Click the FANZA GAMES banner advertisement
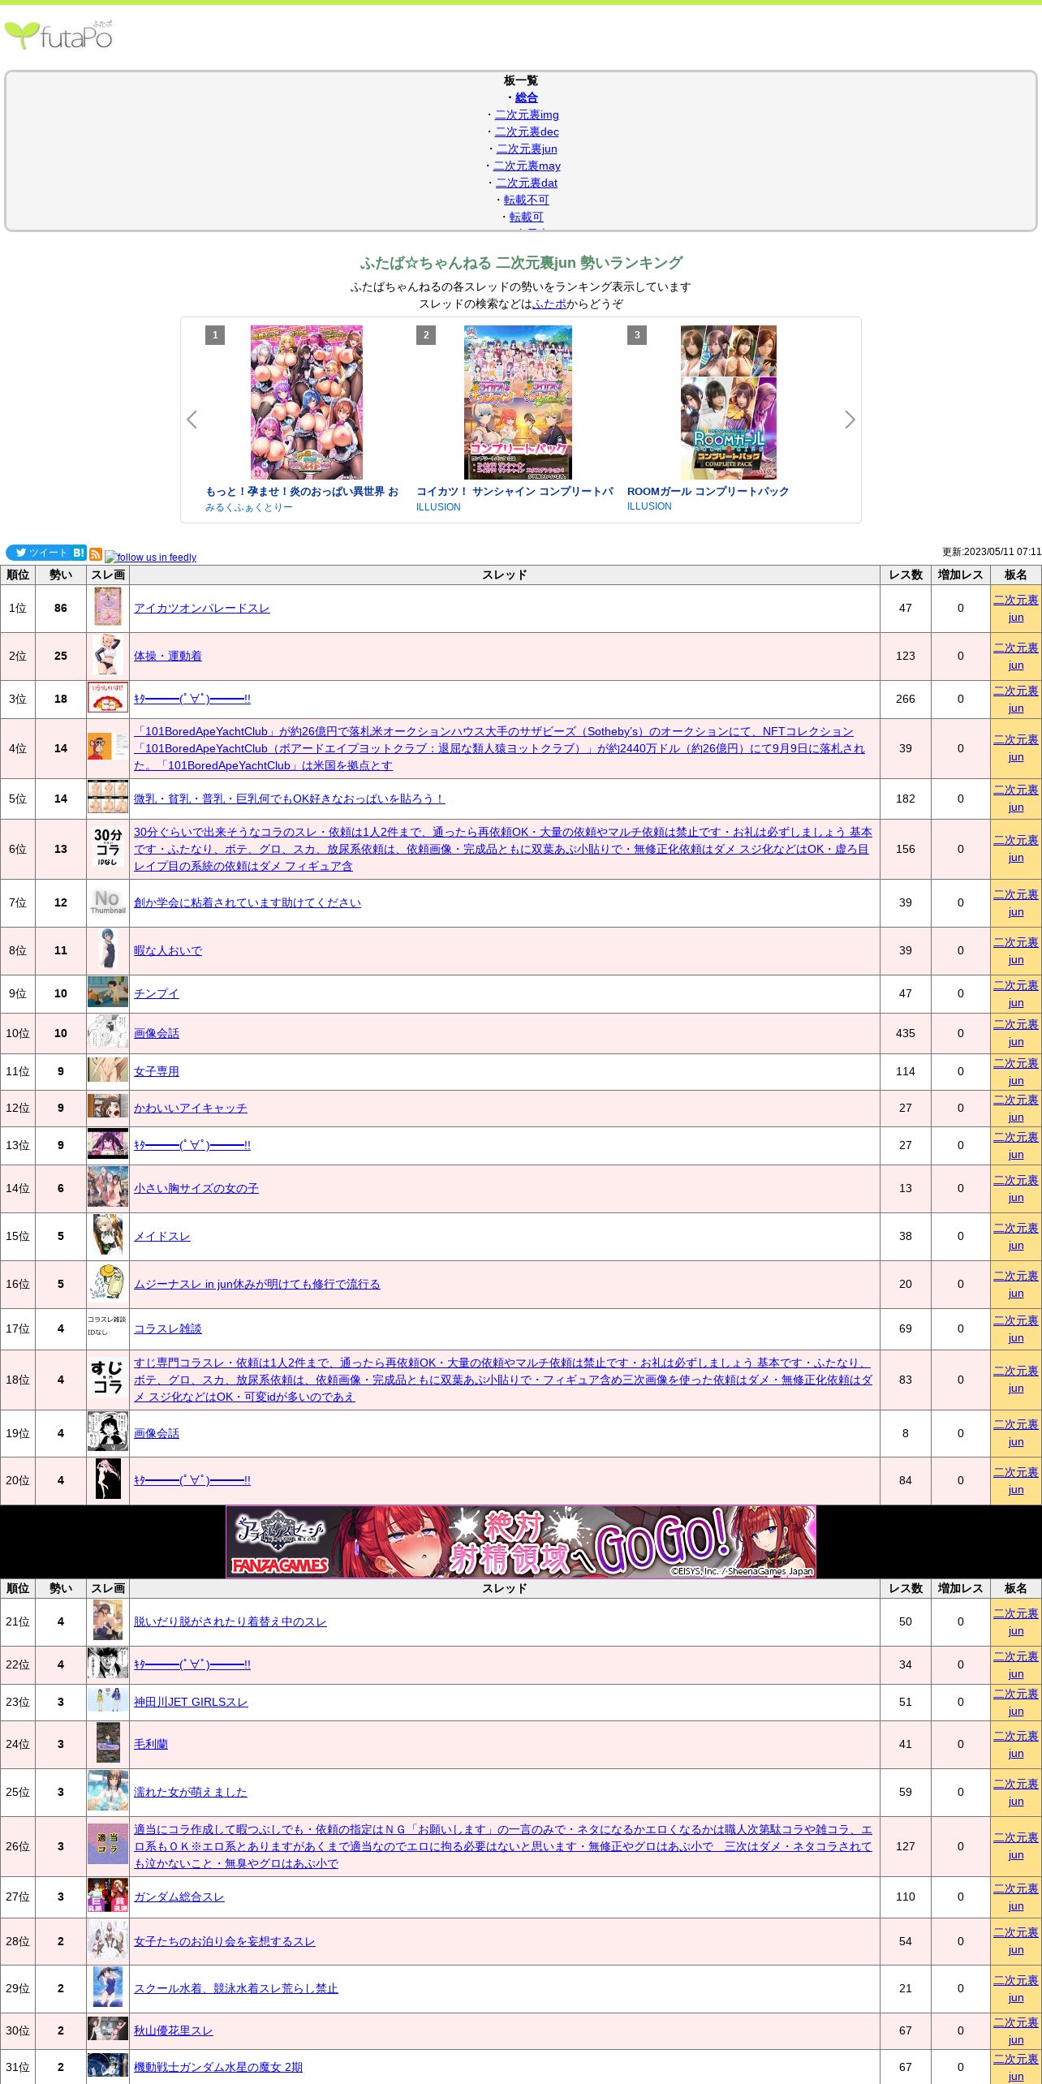1042x2084 pixels. (x=520, y=1542)
